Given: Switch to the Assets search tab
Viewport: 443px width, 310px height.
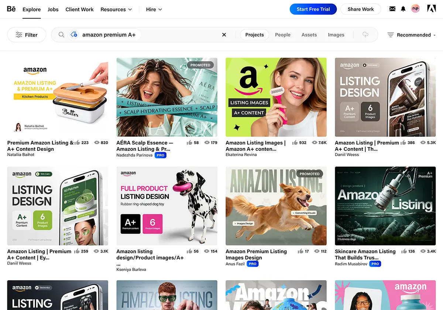Looking at the screenshot, I should coord(309,35).
